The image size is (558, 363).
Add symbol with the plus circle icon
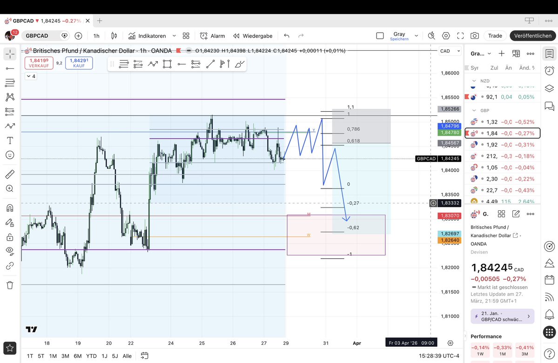coord(78,36)
